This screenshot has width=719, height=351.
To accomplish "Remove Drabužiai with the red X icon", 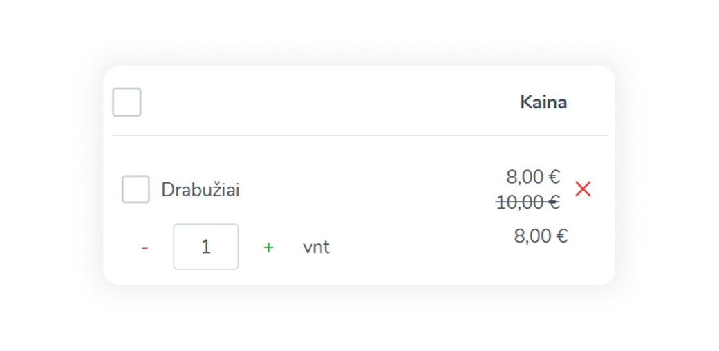I will [583, 189].
